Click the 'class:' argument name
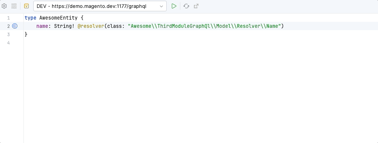378x143 pixels. [116, 26]
